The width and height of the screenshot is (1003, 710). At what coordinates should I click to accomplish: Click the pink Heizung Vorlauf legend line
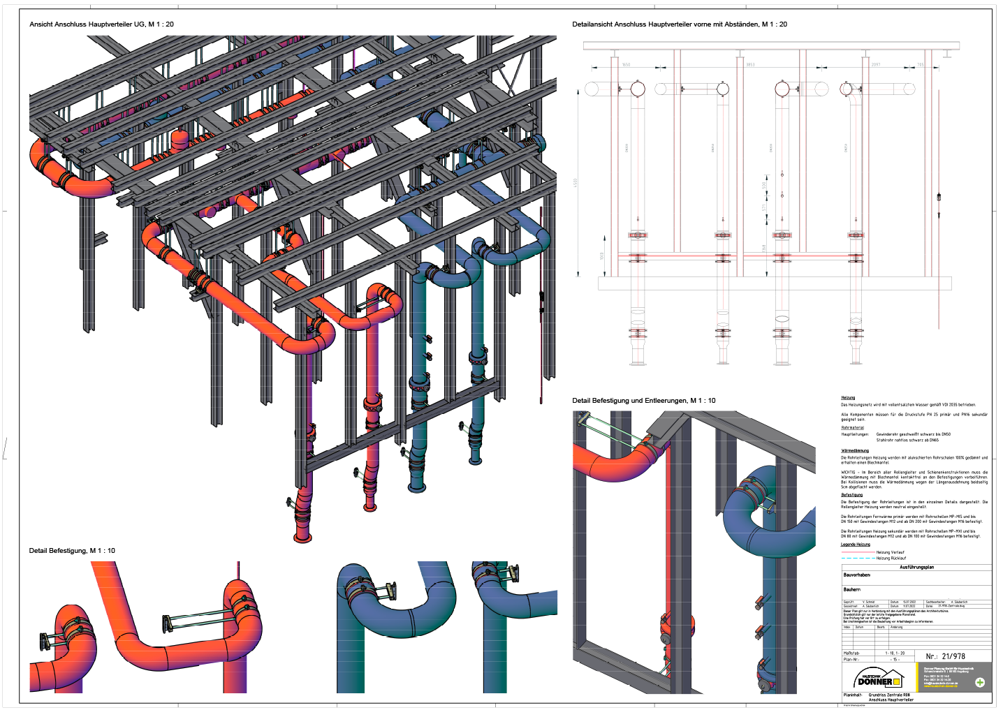858,552
